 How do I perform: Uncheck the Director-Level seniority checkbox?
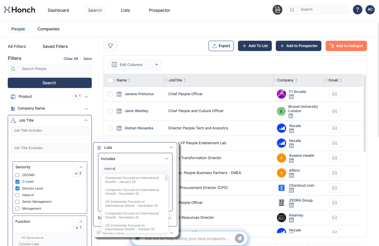pos(17,188)
